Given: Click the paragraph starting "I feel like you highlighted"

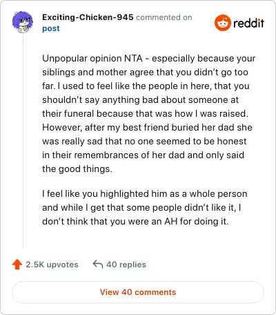Looking at the screenshot, I should (x=145, y=207).
